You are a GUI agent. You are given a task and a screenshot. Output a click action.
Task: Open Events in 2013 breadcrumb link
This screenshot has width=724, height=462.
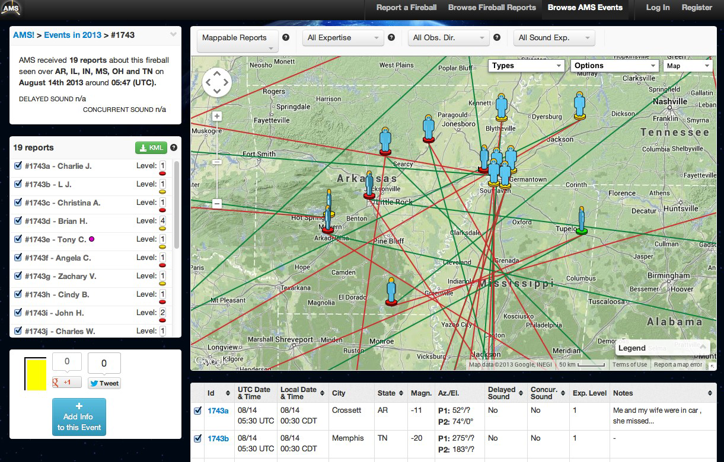pos(72,35)
